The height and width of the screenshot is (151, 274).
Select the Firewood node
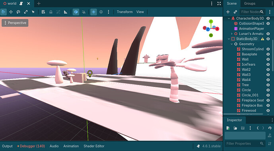point(249,110)
